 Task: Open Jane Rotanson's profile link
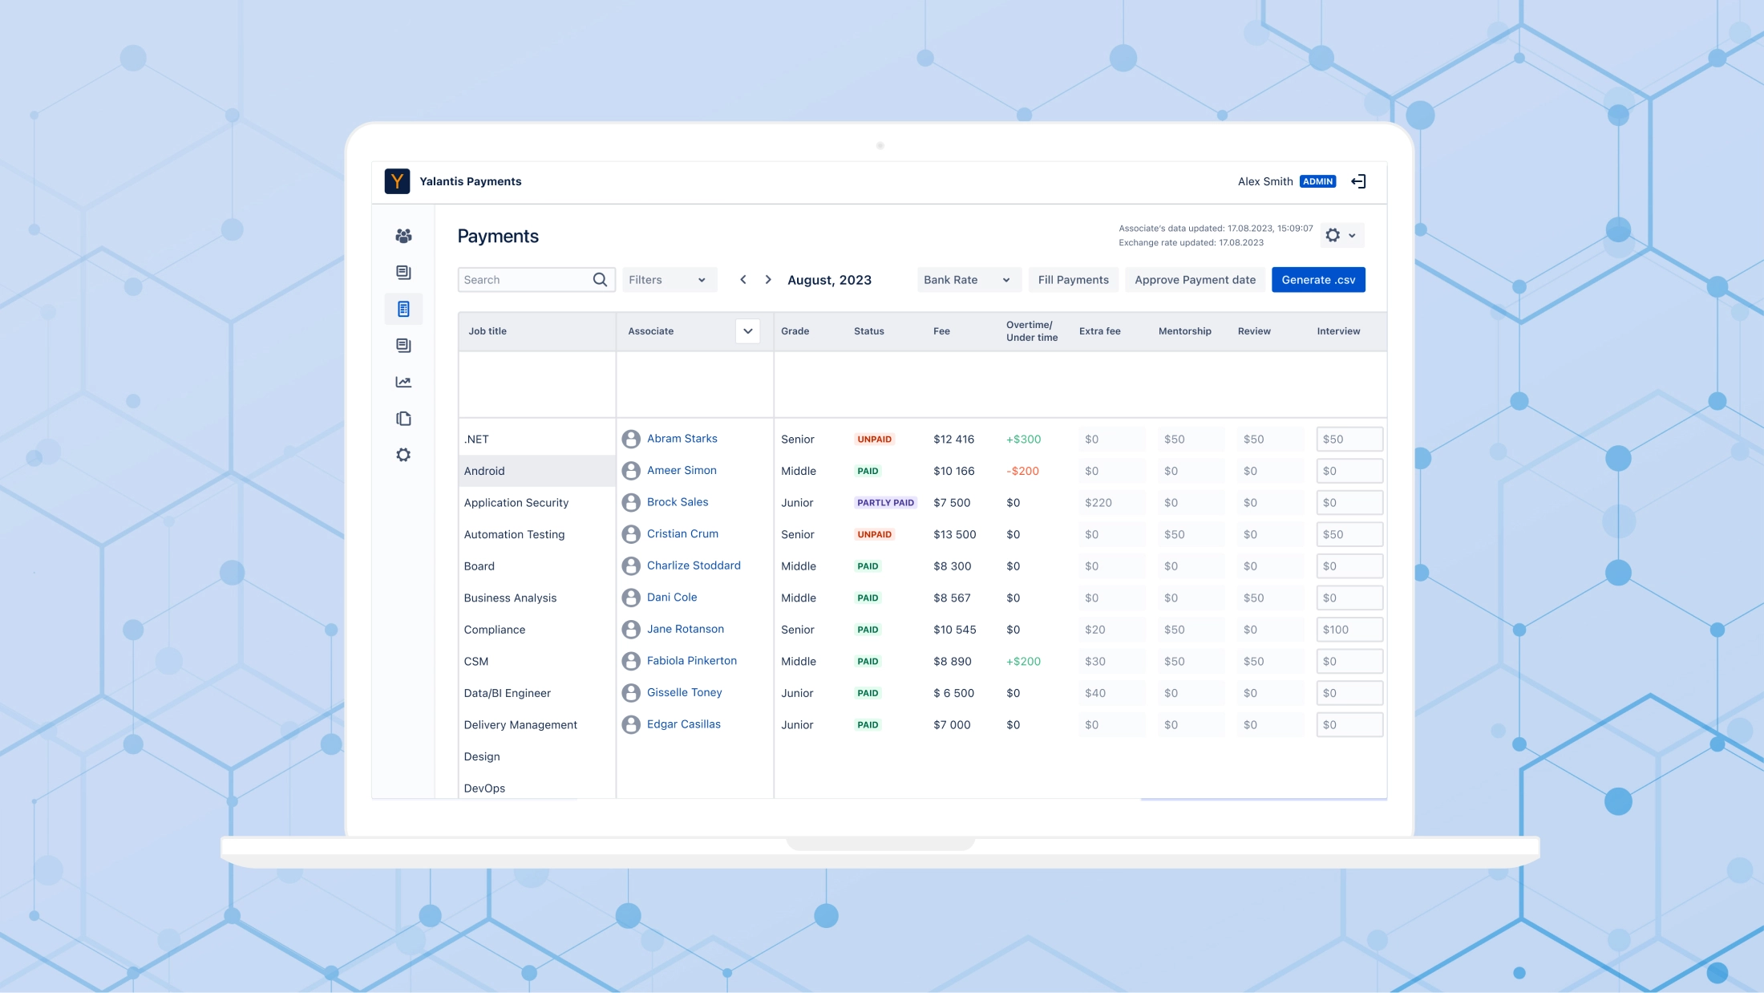(x=686, y=629)
